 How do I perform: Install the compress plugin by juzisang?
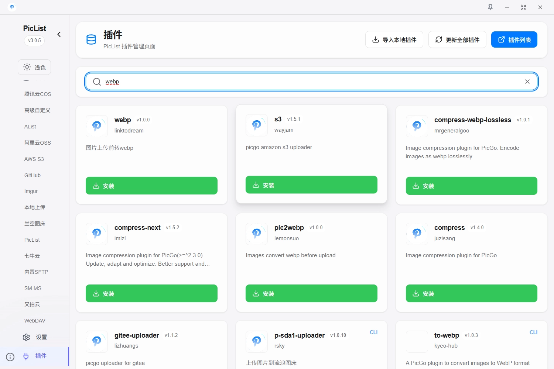(471, 293)
